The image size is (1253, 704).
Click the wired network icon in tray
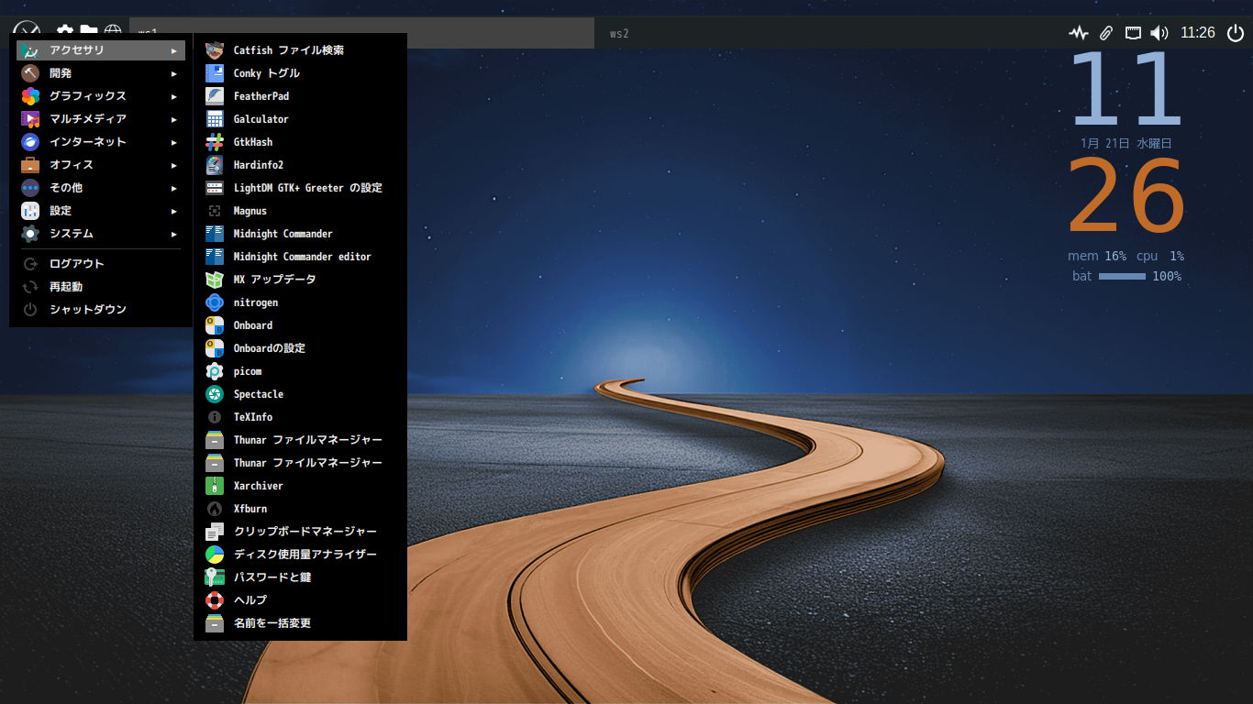(x=1134, y=33)
